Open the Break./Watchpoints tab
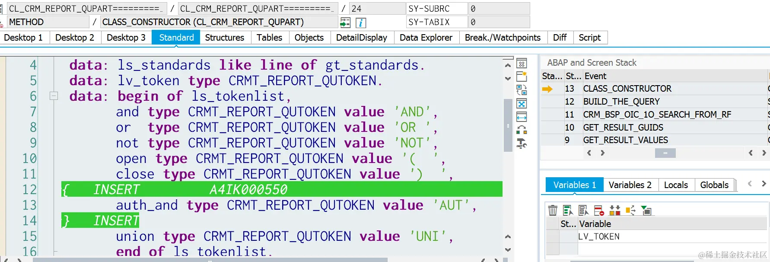 click(x=503, y=38)
